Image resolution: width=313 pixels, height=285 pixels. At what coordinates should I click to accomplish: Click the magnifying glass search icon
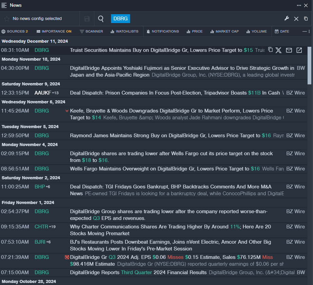pyautogui.click(x=101, y=19)
